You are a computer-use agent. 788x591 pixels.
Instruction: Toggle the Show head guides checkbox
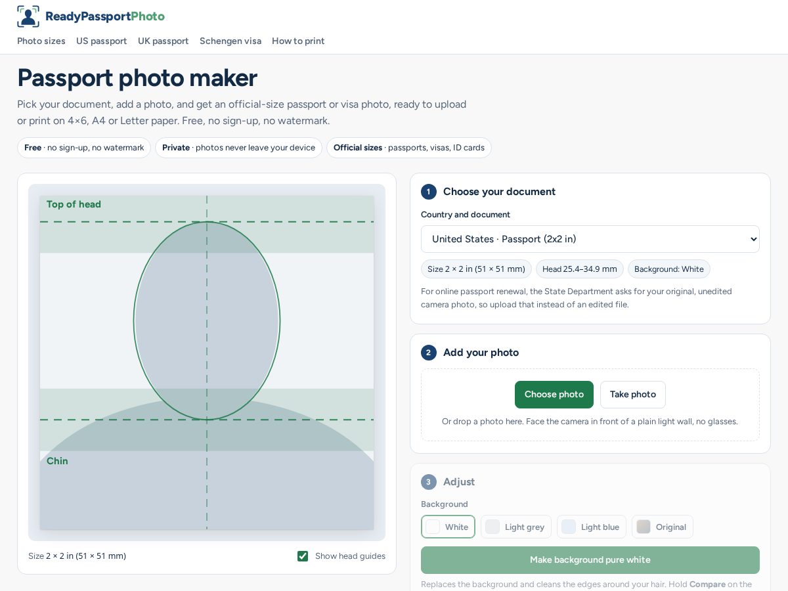303,556
